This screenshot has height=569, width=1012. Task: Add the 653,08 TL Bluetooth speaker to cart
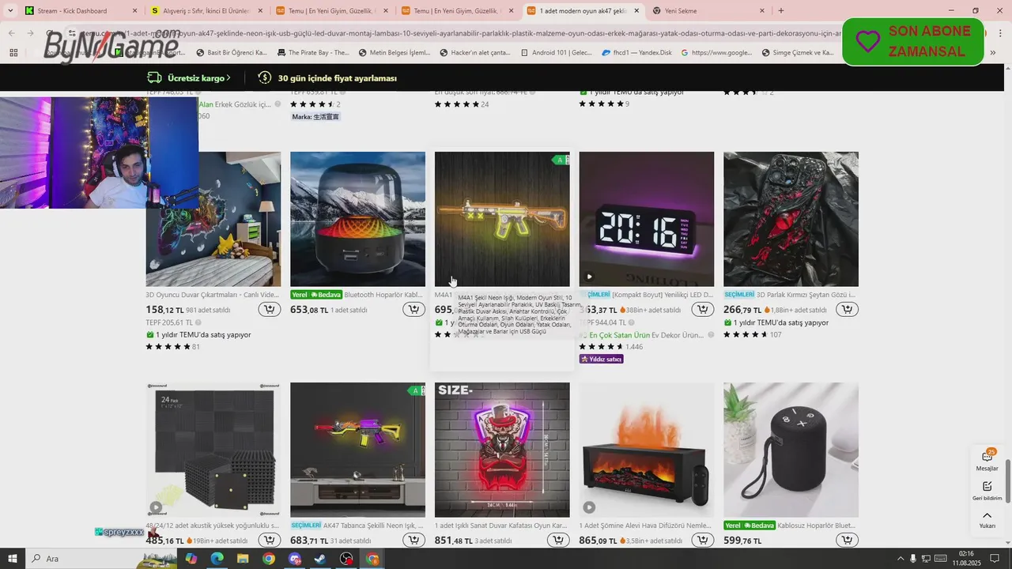(413, 309)
